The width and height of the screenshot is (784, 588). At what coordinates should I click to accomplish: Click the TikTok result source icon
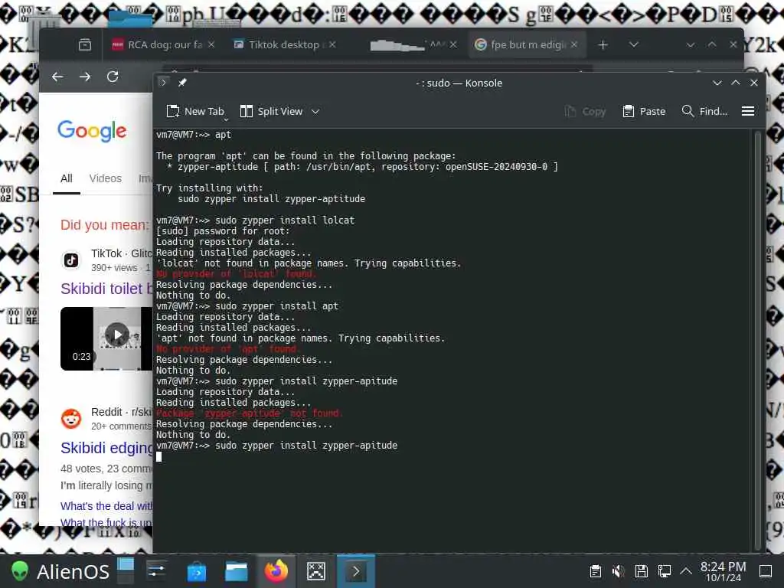[71, 260]
